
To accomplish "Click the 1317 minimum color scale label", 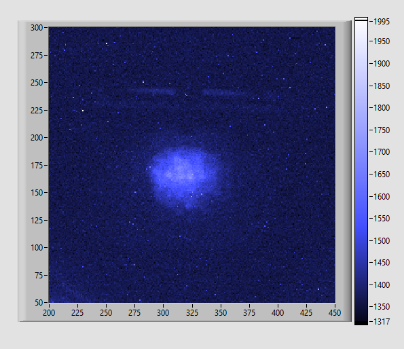I will click(x=382, y=321).
